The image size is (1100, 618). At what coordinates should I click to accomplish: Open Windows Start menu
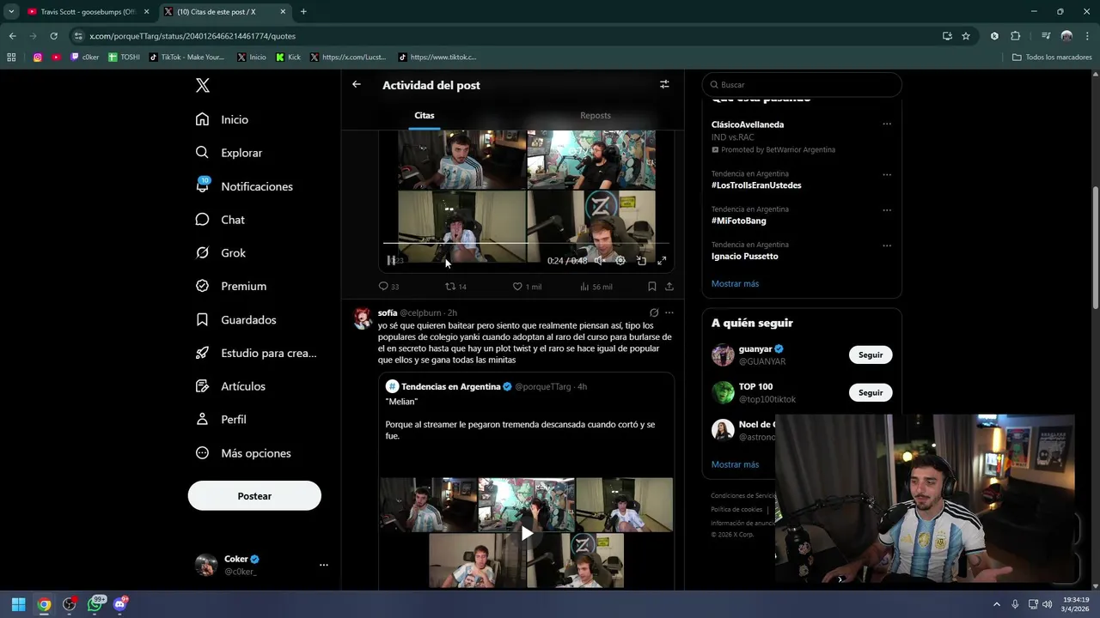pos(18,604)
